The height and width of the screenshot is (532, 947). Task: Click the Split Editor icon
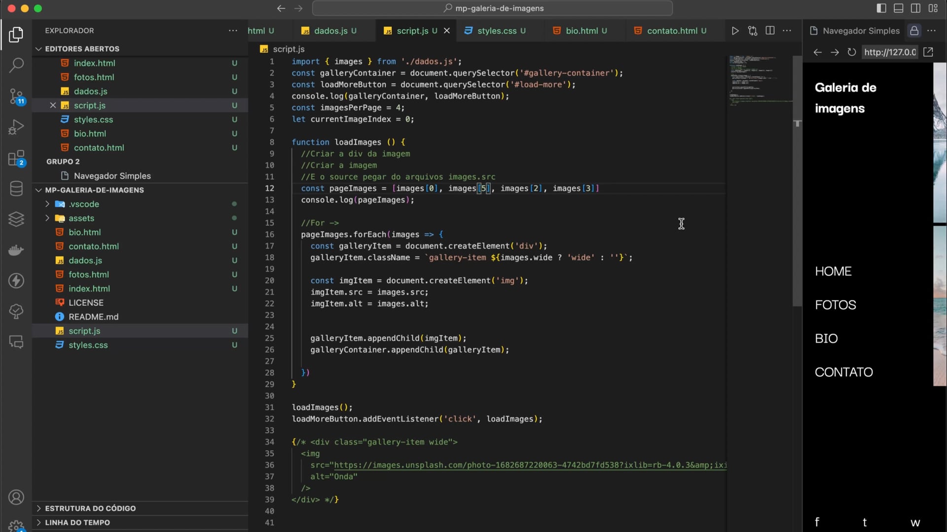769,31
